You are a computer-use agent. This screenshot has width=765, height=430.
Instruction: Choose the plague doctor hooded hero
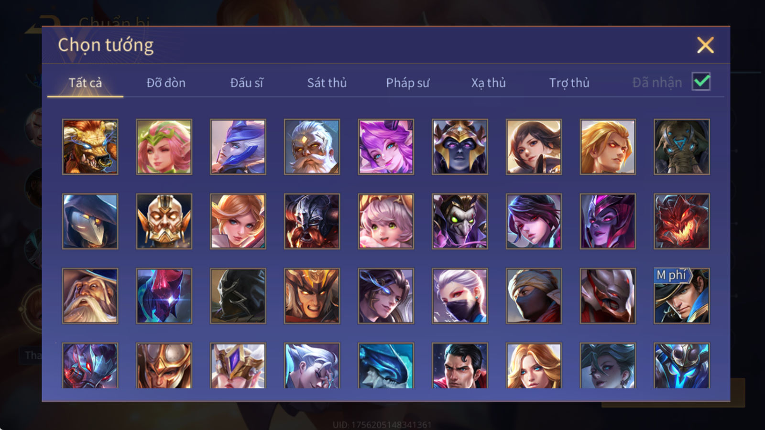tap(90, 221)
